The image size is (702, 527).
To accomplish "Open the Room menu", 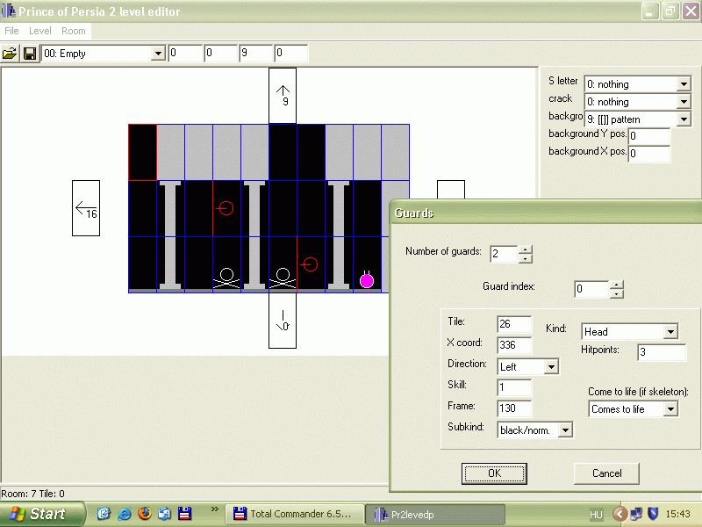I will pyautogui.click(x=74, y=31).
